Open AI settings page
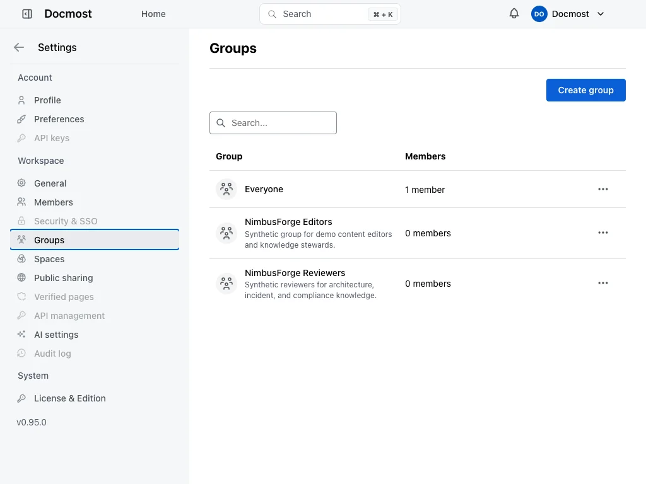The image size is (646, 484). tap(95, 335)
